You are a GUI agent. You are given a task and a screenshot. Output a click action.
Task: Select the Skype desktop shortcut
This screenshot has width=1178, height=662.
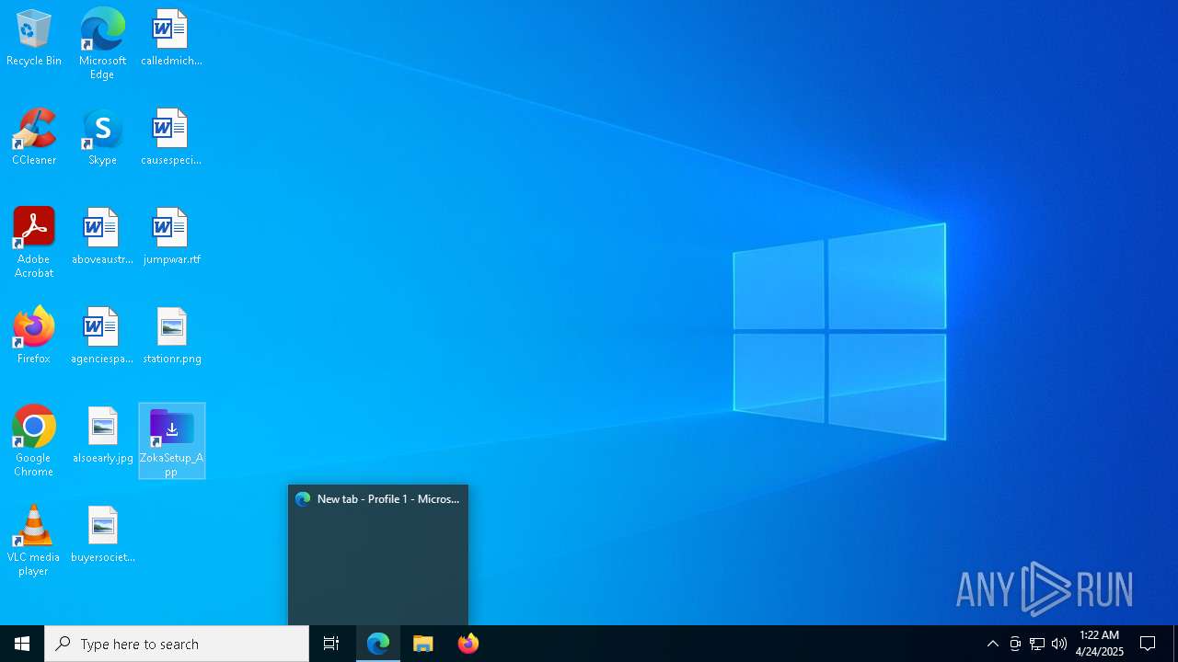point(102,138)
